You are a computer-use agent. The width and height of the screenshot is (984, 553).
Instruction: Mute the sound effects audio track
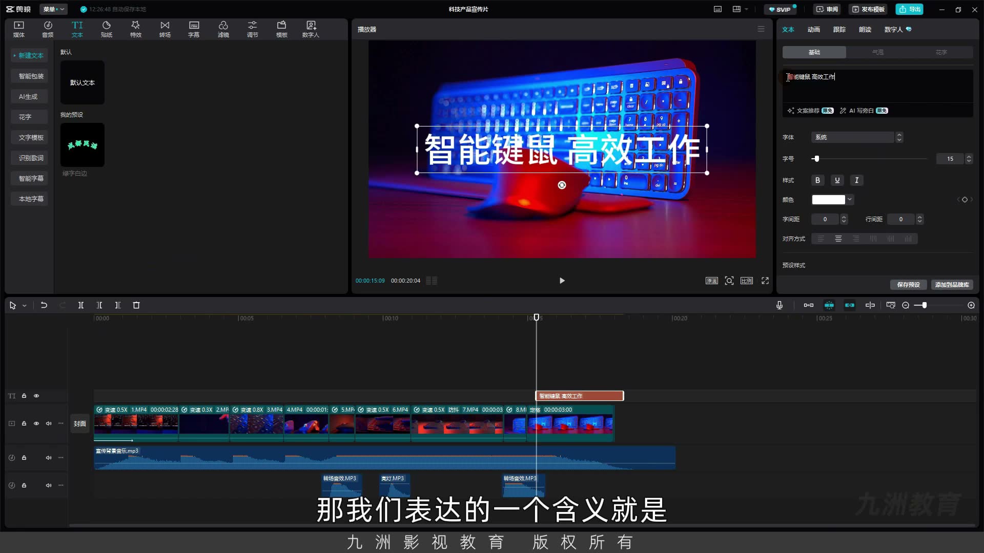point(49,485)
